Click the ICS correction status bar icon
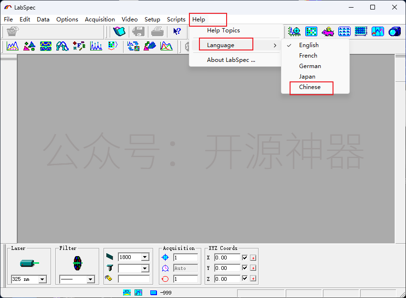The image size is (406, 298). tap(126, 293)
